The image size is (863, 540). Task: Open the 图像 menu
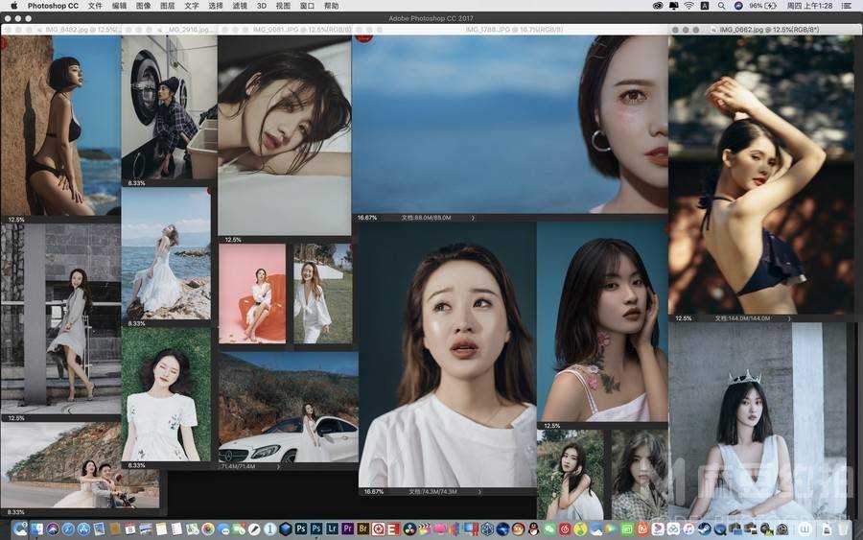[144, 6]
